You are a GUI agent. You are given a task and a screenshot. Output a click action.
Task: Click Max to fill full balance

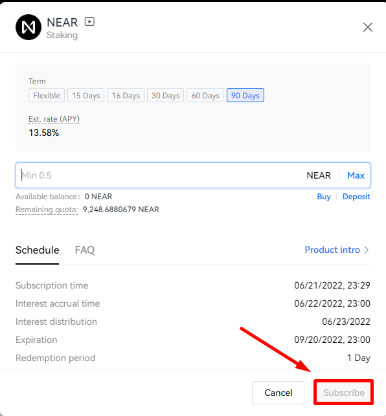point(356,175)
